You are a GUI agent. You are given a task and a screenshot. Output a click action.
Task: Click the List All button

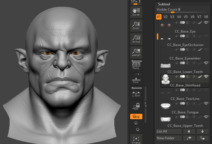point(169,131)
